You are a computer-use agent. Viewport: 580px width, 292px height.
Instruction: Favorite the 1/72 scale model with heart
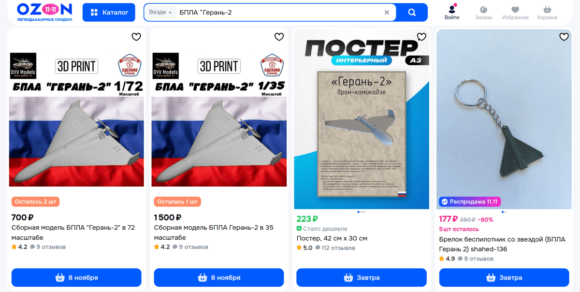coord(136,37)
